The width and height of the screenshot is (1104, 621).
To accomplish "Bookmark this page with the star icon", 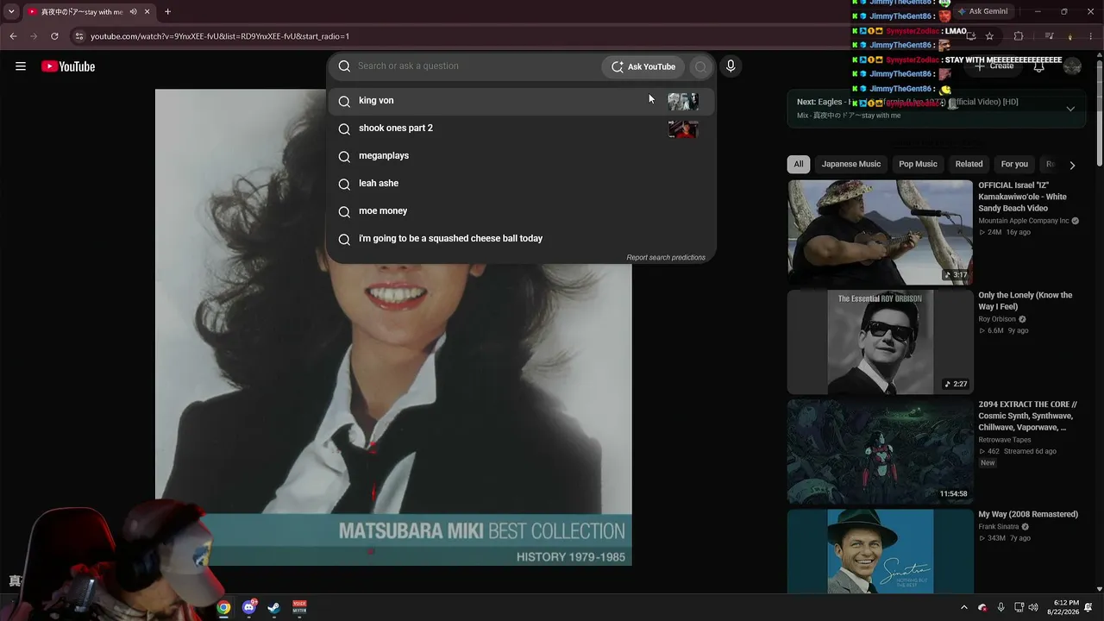I will [989, 36].
